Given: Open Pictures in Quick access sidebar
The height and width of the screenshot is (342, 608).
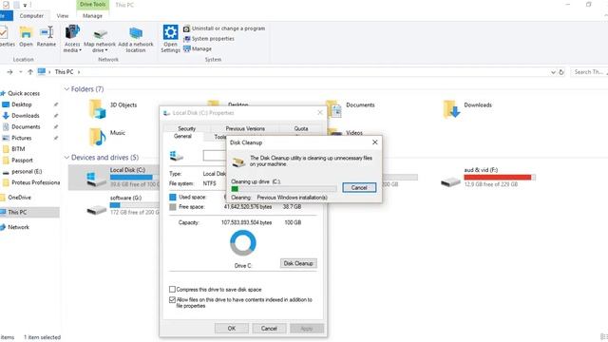Looking at the screenshot, I should pos(21,138).
